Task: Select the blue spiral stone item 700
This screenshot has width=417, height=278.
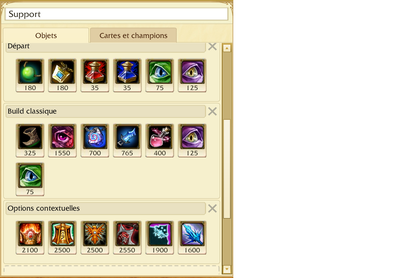Action: pos(95,140)
